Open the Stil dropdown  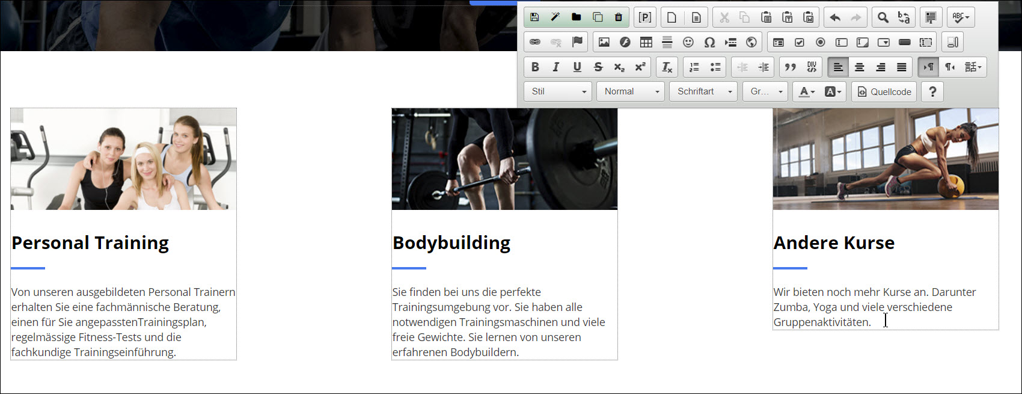558,91
